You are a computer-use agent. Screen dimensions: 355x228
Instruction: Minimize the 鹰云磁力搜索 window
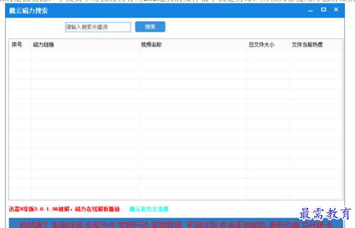click(311, 10)
